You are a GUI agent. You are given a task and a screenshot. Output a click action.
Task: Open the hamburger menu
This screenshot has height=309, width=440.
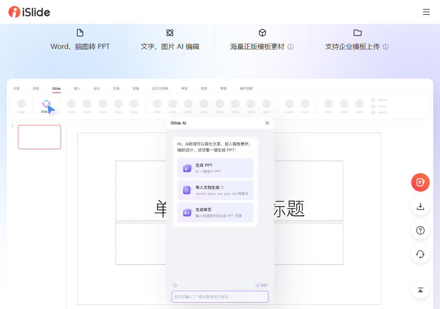point(426,12)
